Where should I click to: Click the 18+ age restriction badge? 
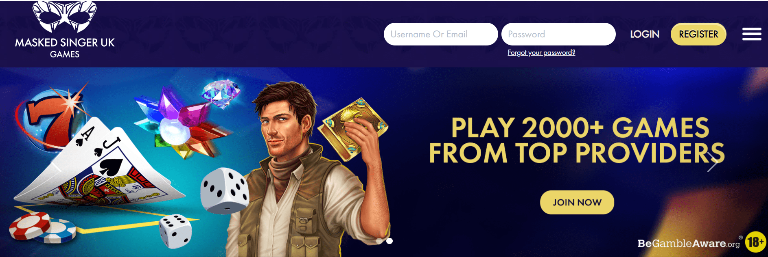coord(755,242)
